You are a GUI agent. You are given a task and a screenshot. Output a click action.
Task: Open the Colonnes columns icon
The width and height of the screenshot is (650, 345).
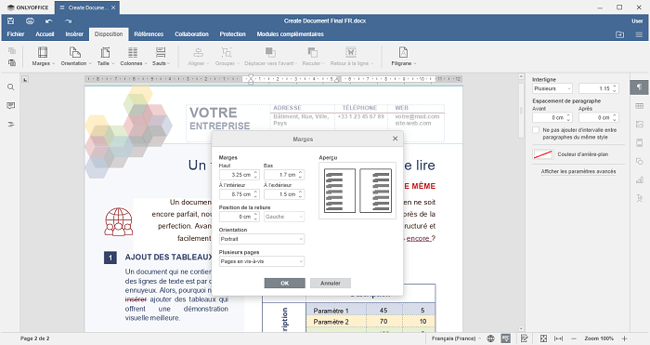[133, 57]
